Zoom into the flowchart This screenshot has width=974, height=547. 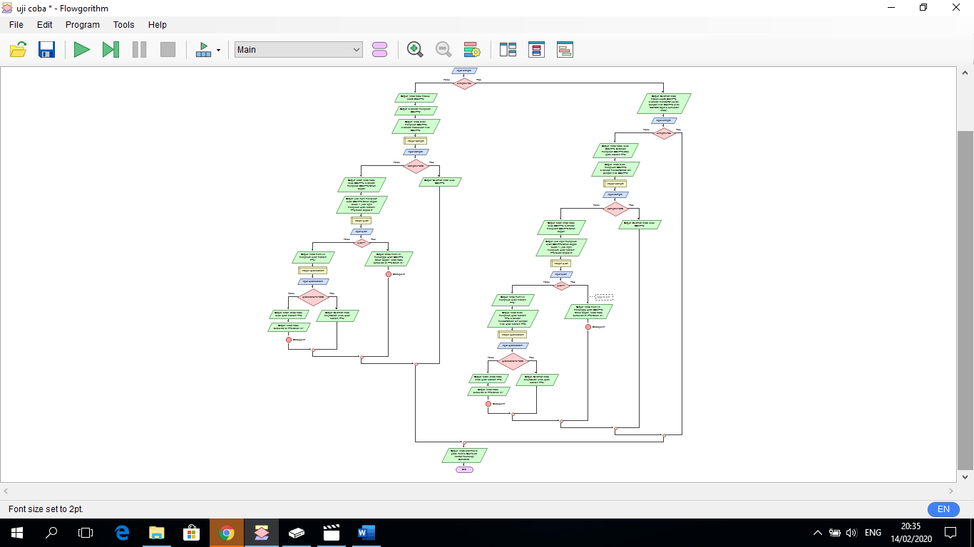tap(414, 49)
